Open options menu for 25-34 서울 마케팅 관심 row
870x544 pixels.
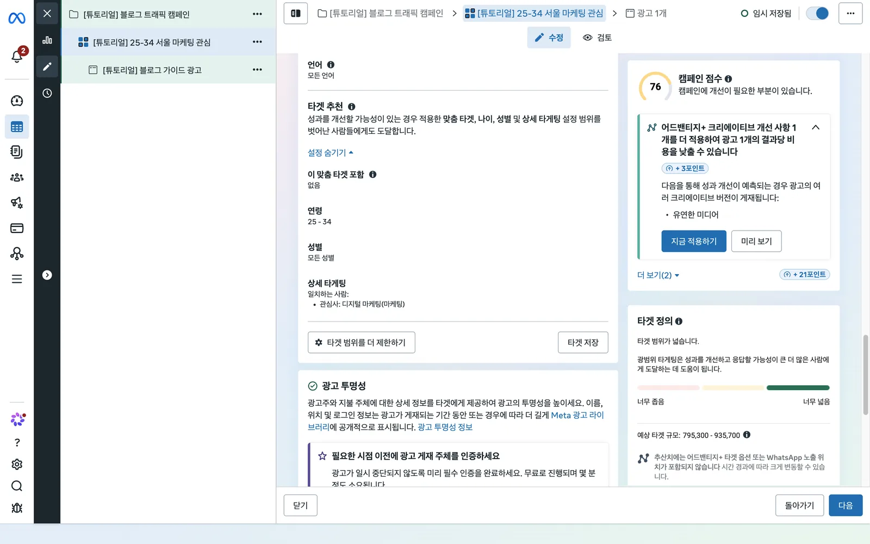(257, 42)
